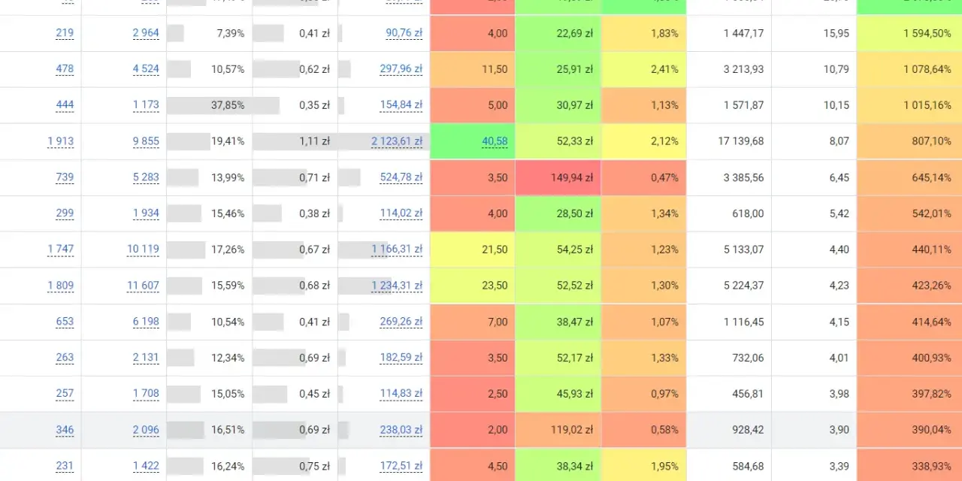Select the 1 594,50% ROAS cell
This screenshot has height=481, width=962.
click(x=909, y=33)
